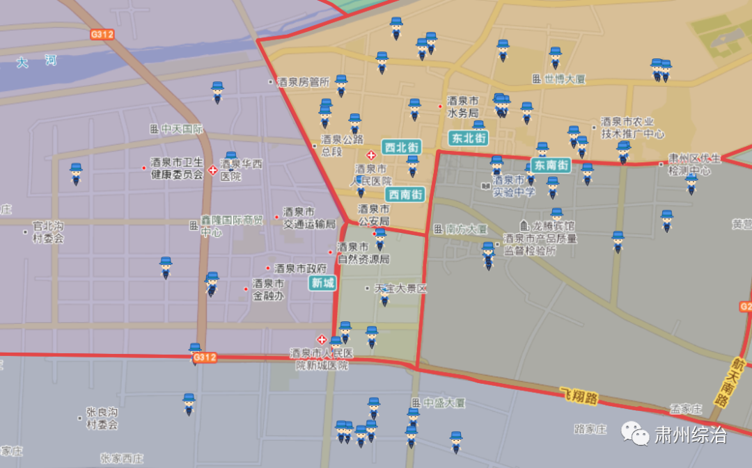The width and height of the screenshot is (752, 468).
Task: Click the building icon of 南苑大厦
Action: pyautogui.click(x=438, y=229)
